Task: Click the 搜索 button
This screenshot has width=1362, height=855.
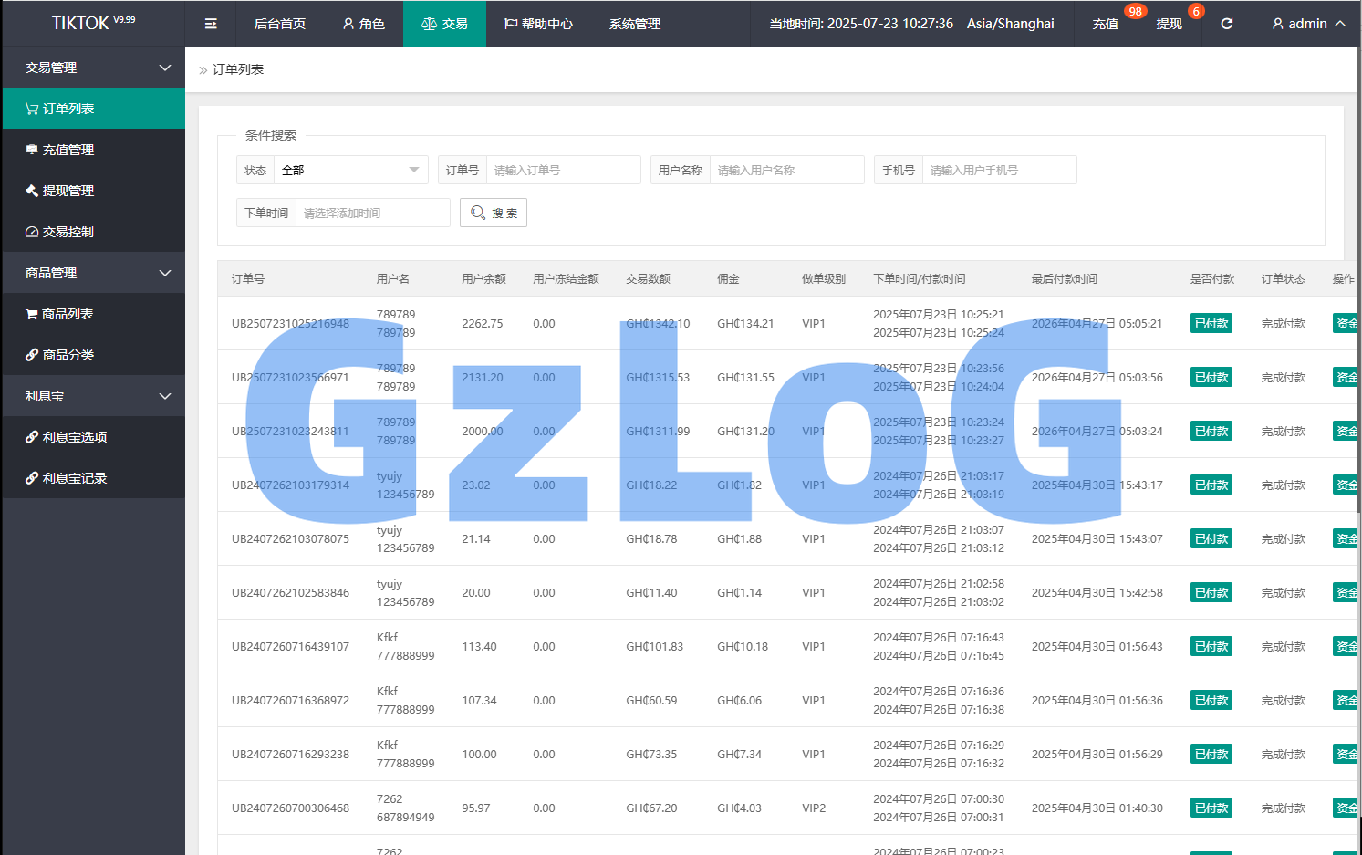Action: pos(494,213)
